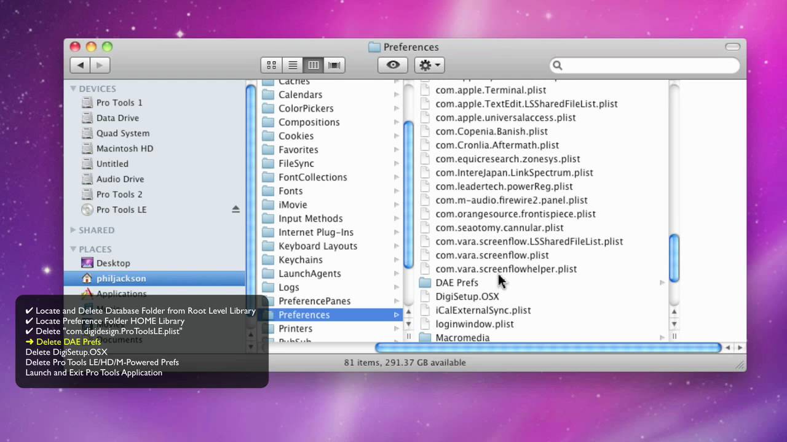Viewport: 787px width, 442px height.
Task: Open the Action gear dropdown menu
Action: click(429, 65)
